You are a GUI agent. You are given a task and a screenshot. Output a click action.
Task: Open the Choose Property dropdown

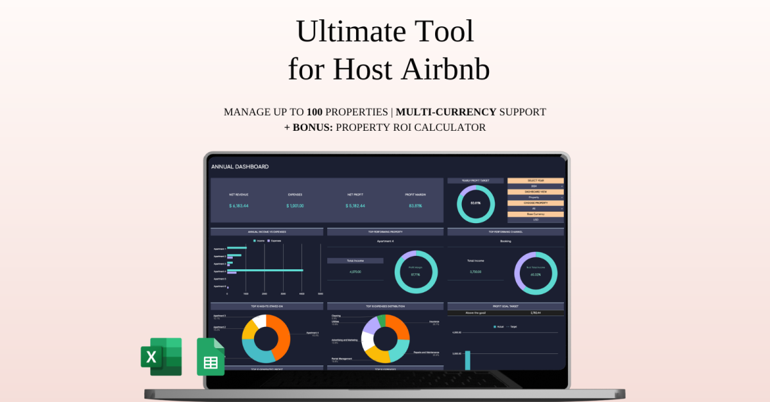pyautogui.click(x=535, y=208)
